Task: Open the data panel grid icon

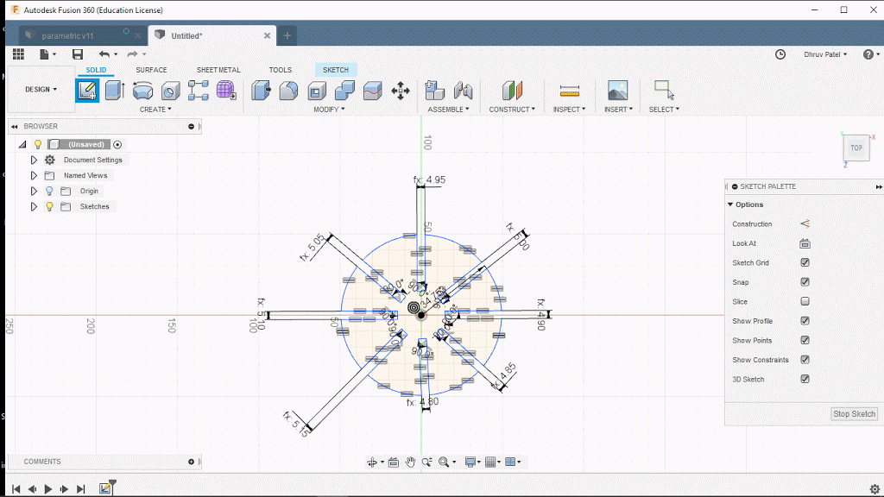Action: (x=19, y=54)
